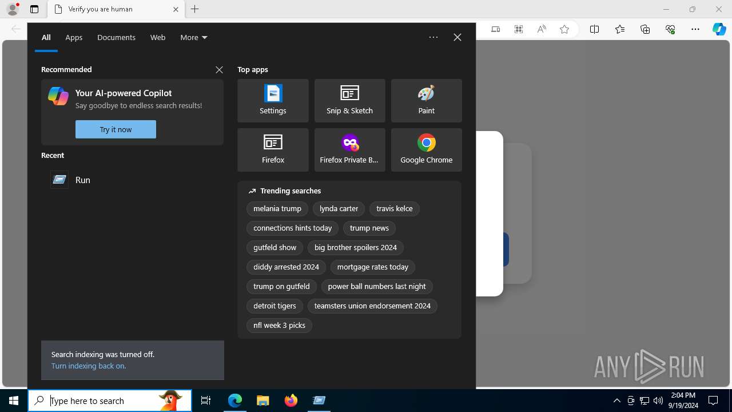The image size is (732, 412).
Task: Select detroit tigers trending search
Action: pyautogui.click(x=274, y=306)
